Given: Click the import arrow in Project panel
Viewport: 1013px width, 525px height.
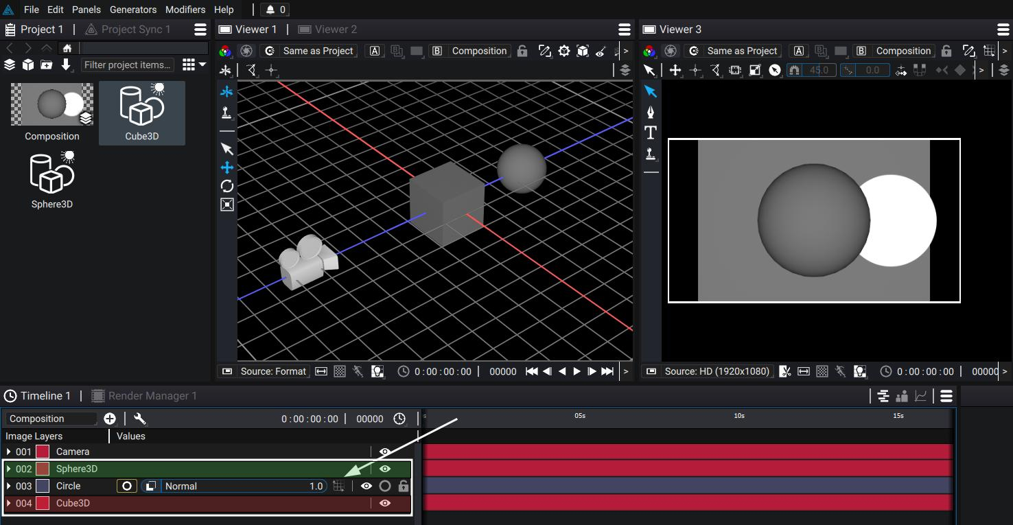Looking at the screenshot, I should (x=66, y=65).
